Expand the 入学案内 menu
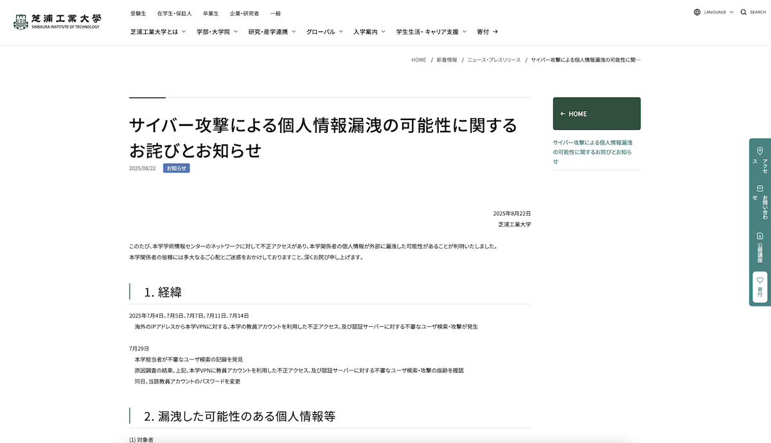The height and width of the screenshot is (443, 771). coord(369,31)
